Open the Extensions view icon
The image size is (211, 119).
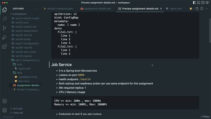coord(4,46)
